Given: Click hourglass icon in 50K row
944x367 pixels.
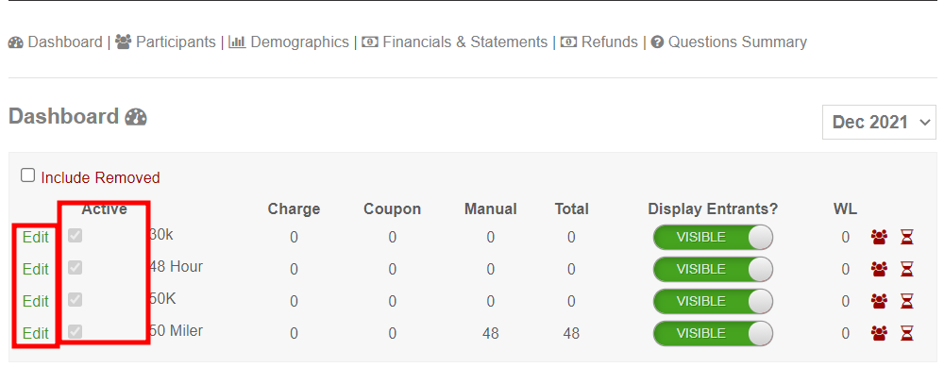Looking at the screenshot, I should pos(906,301).
